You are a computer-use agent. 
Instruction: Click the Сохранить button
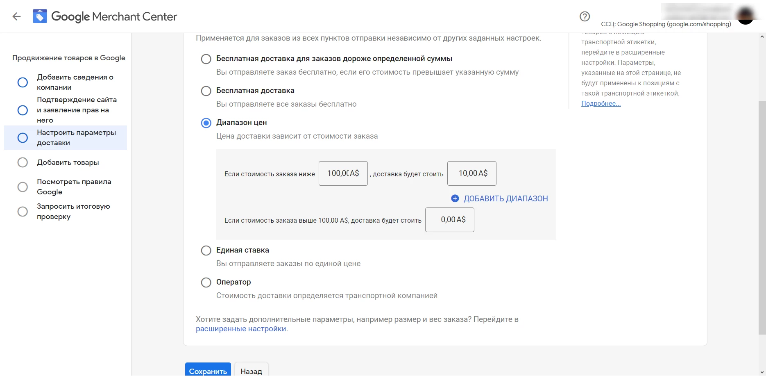(x=208, y=371)
